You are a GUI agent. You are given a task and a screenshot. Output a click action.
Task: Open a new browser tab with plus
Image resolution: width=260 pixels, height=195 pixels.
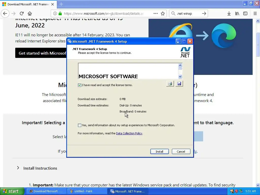pos(61,4)
